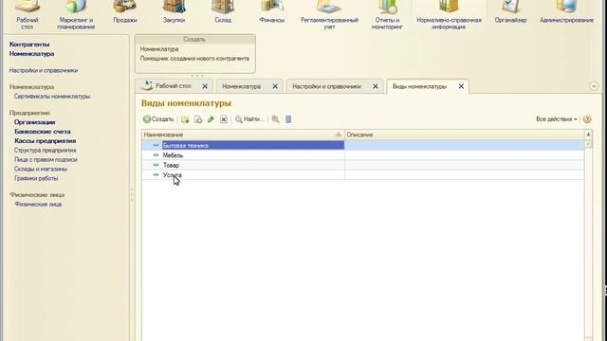Switch to the Номенклатура tab

pyautogui.click(x=241, y=86)
